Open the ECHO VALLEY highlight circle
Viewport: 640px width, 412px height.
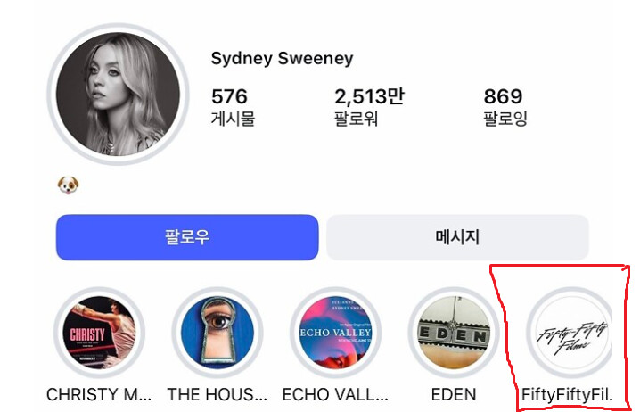(335, 333)
